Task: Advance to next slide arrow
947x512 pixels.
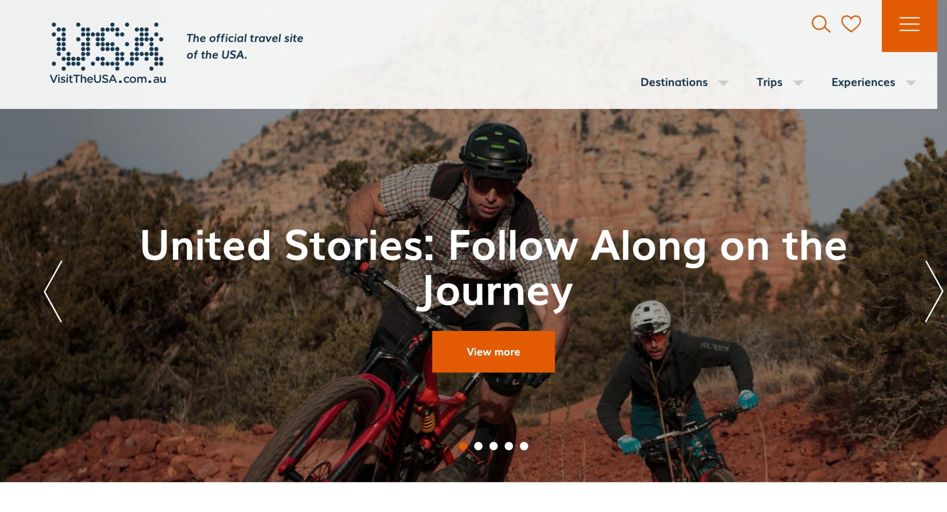Action: pos(934,291)
